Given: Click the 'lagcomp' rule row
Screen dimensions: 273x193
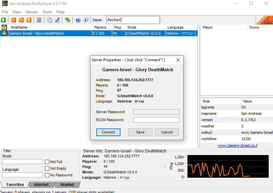Looking at the screenshot, I should coord(237,107).
